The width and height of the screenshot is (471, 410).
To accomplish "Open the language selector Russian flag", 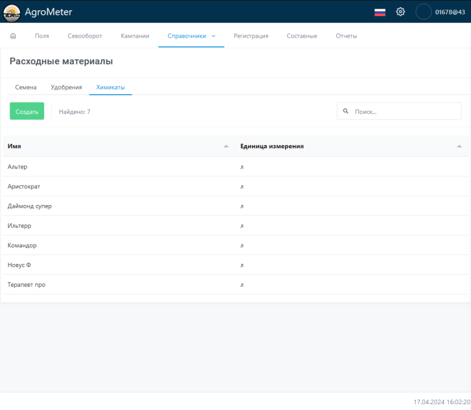I will click(x=380, y=12).
